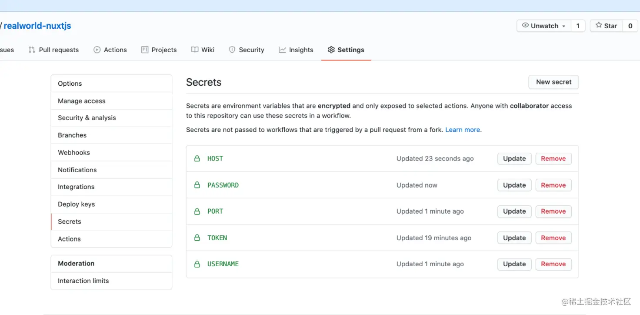Select Webhooks in settings sidebar
This screenshot has height=315, width=640.
(x=74, y=152)
